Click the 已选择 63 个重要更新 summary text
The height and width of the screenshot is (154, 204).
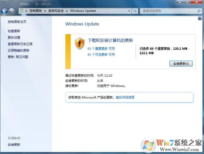click(x=165, y=51)
